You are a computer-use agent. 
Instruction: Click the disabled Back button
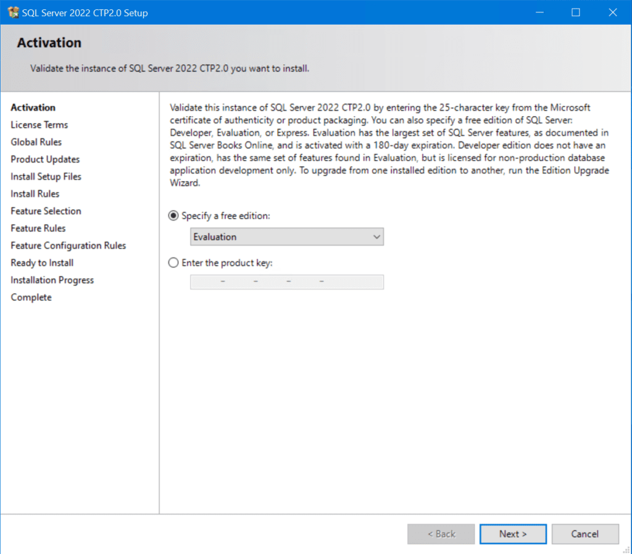click(x=441, y=534)
